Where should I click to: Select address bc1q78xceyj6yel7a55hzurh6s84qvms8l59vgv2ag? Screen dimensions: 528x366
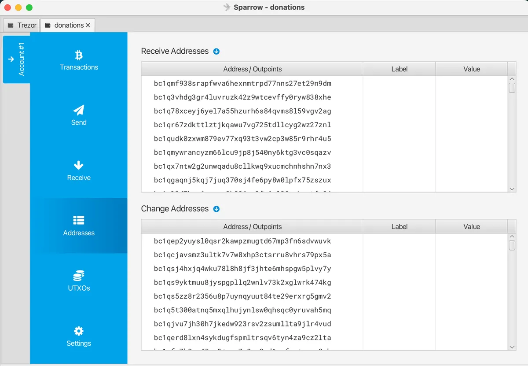242,111
